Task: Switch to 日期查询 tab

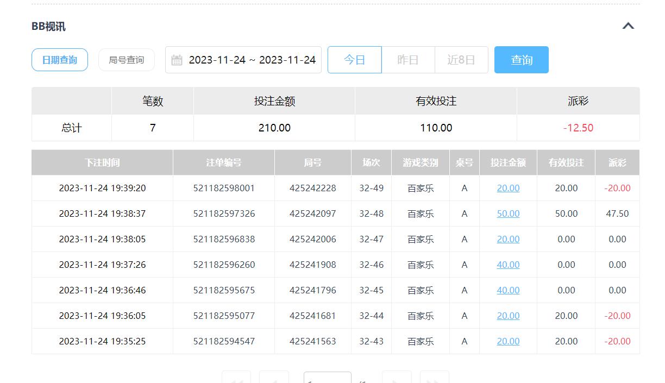Action: pyautogui.click(x=60, y=60)
